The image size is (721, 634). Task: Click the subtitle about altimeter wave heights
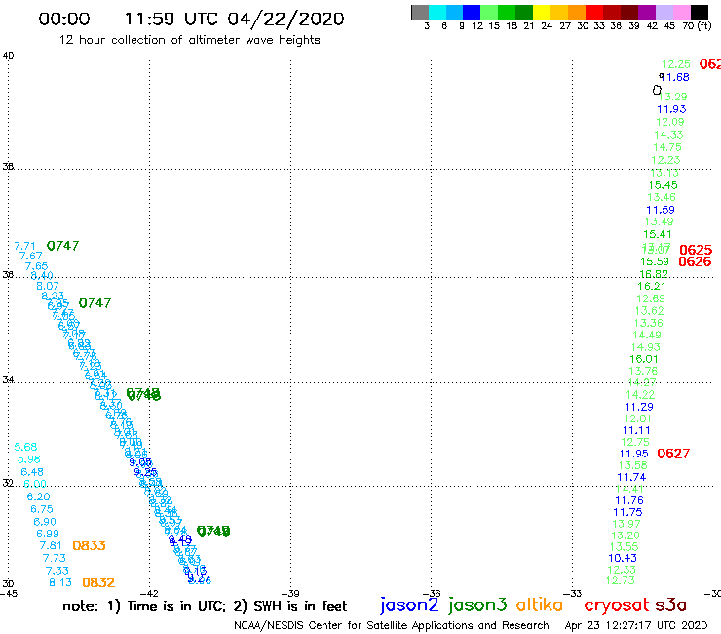189,40
